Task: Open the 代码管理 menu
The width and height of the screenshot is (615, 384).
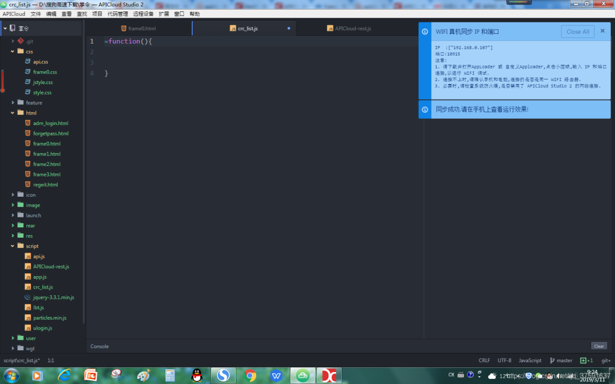Action: (118, 13)
